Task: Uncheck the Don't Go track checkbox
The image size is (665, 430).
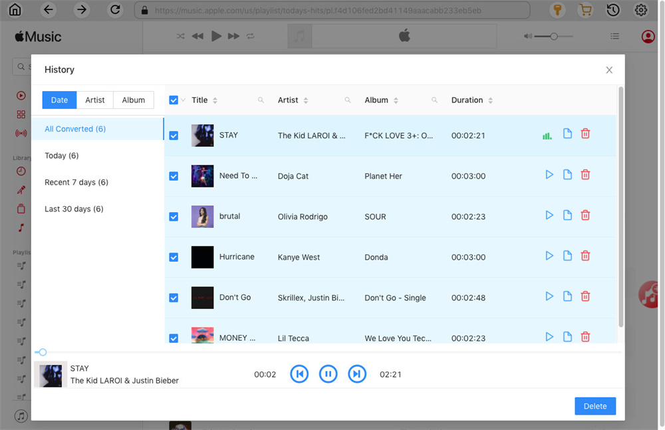Action: pyautogui.click(x=174, y=298)
